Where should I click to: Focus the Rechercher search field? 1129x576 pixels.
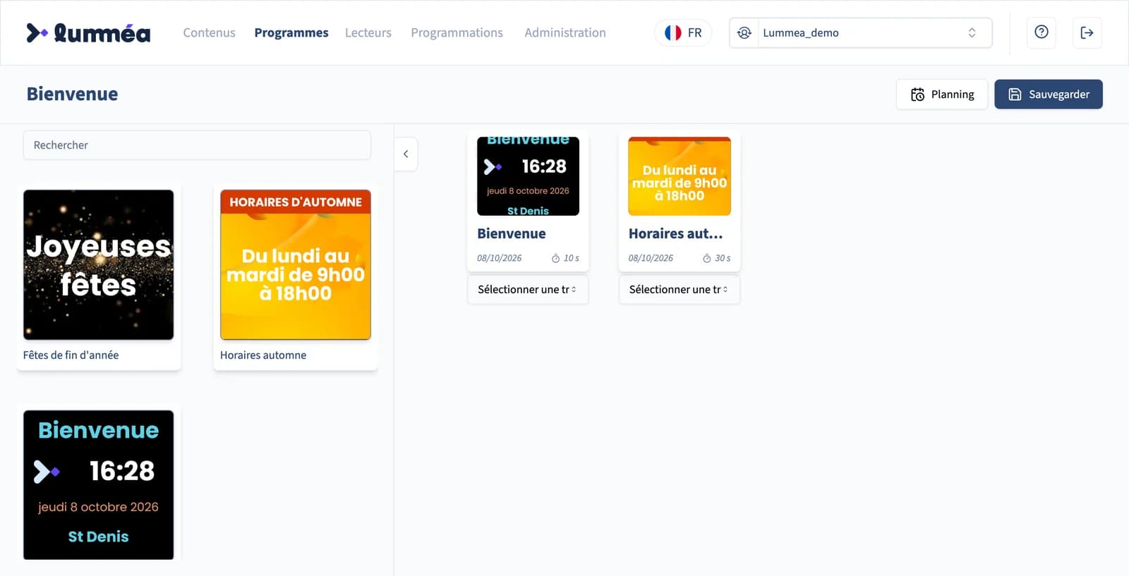[x=197, y=145]
